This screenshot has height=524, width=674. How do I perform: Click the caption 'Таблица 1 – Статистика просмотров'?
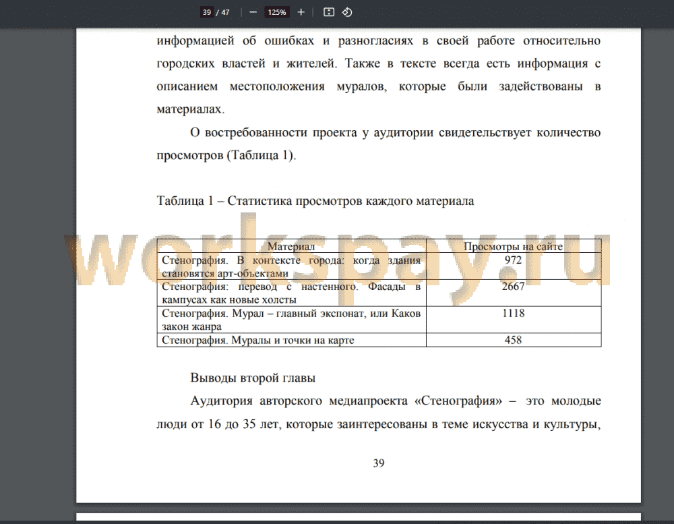coord(315,201)
